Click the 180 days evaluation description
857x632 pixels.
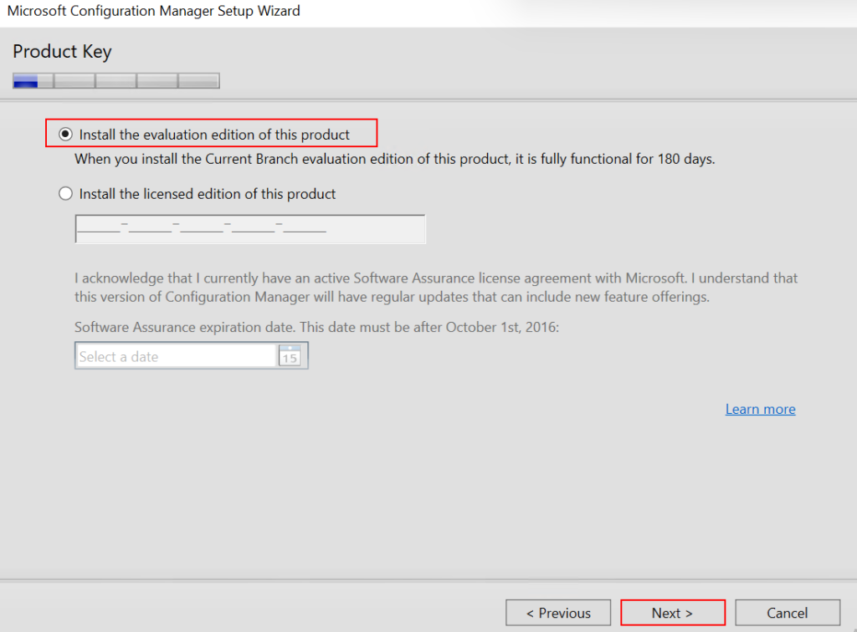pyautogui.click(x=394, y=159)
